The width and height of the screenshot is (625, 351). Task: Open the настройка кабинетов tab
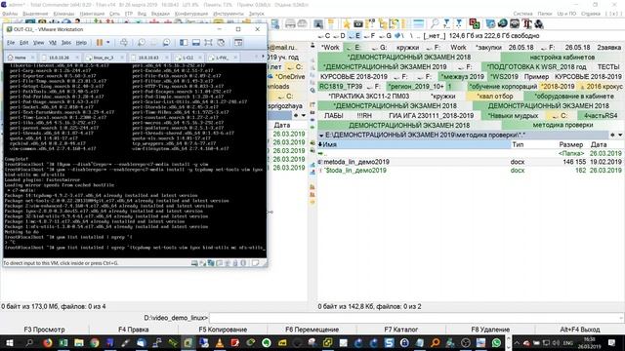click(562, 58)
